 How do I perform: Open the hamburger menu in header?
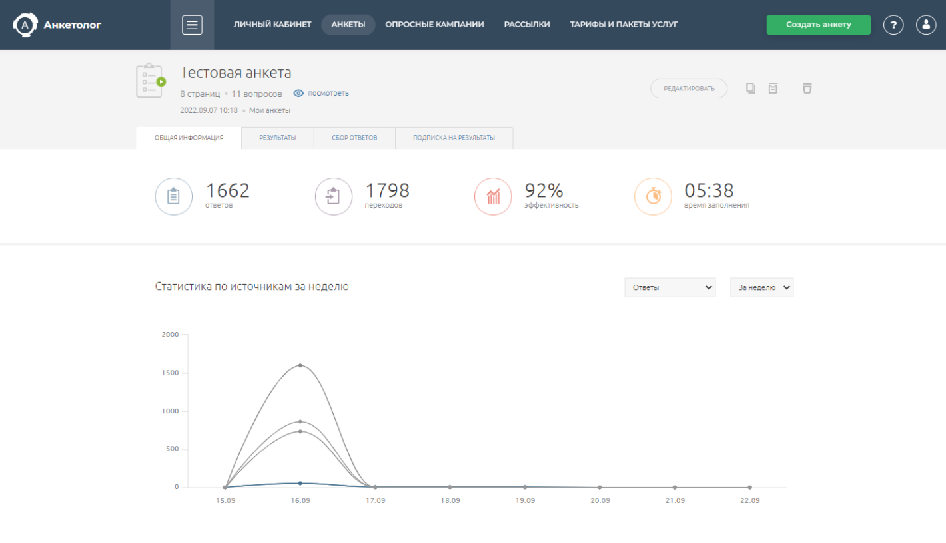[x=192, y=25]
